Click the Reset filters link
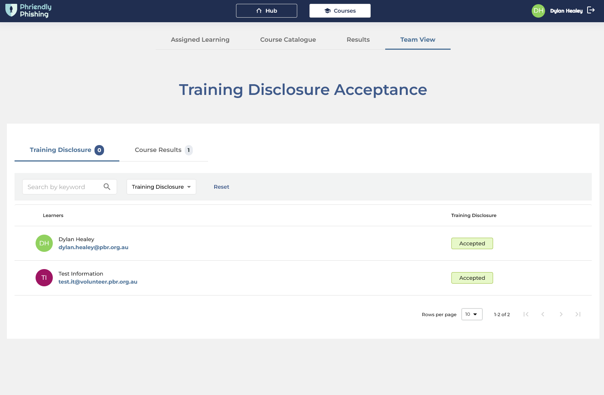This screenshot has height=395, width=604. [x=221, y=187]
